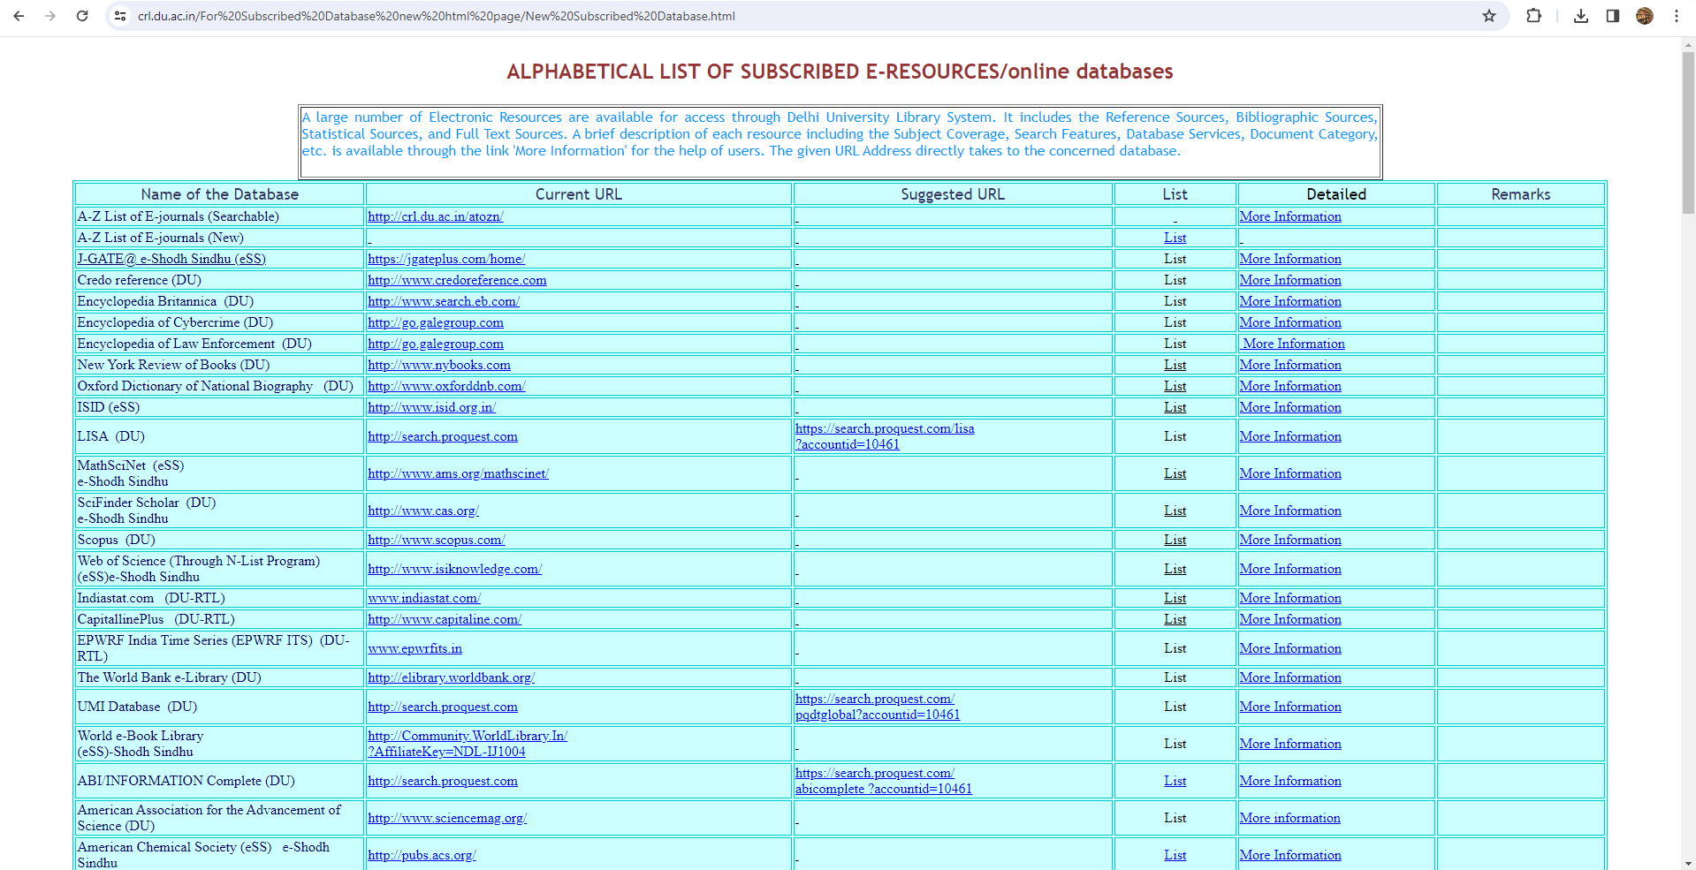This screenshot has width=1696, height=870.
Task: Open the www.isid.org.in link
Action: point(432,407)
